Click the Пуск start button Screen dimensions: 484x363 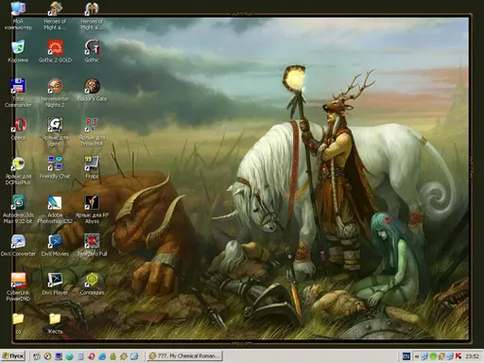(x=13, y=356)
